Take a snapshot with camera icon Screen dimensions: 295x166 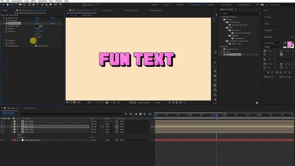[x=107, y=102]
